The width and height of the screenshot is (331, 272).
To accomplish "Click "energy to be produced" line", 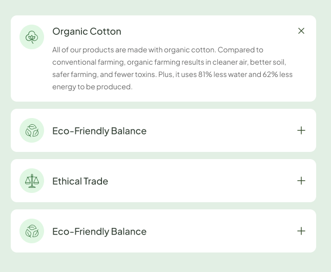I will click(92, 87).
